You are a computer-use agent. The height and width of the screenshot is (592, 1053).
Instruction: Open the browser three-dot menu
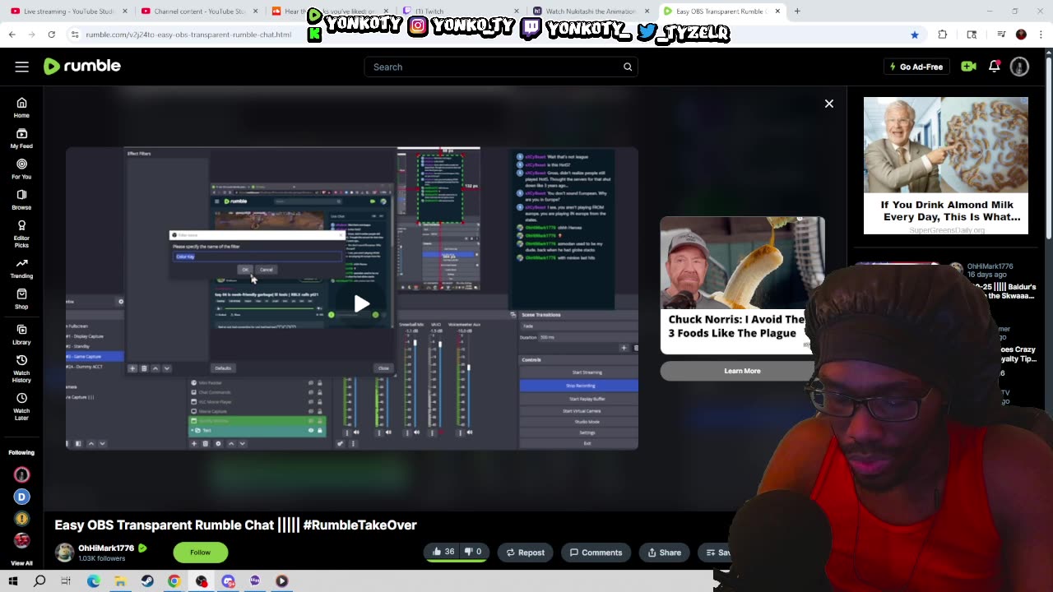coord(1041,35)
